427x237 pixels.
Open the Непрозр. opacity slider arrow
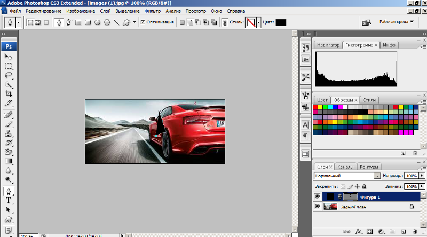pos(422,176)
